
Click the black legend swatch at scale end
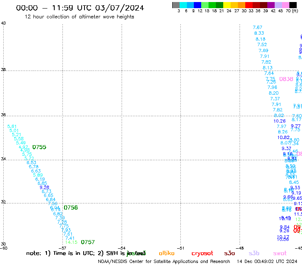click(x=293, y=5)
